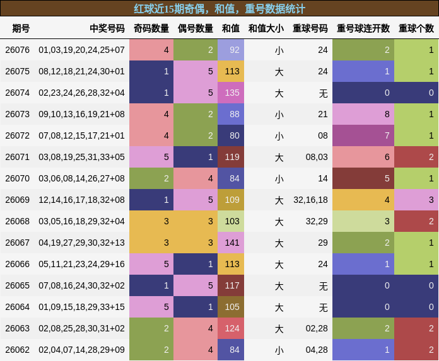The height and width of the screenshot is (361, 439).
Task: Select issue number 26062
Action: [18, 350]
